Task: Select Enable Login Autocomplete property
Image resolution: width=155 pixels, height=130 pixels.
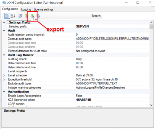Action: [x=24, y=96]
